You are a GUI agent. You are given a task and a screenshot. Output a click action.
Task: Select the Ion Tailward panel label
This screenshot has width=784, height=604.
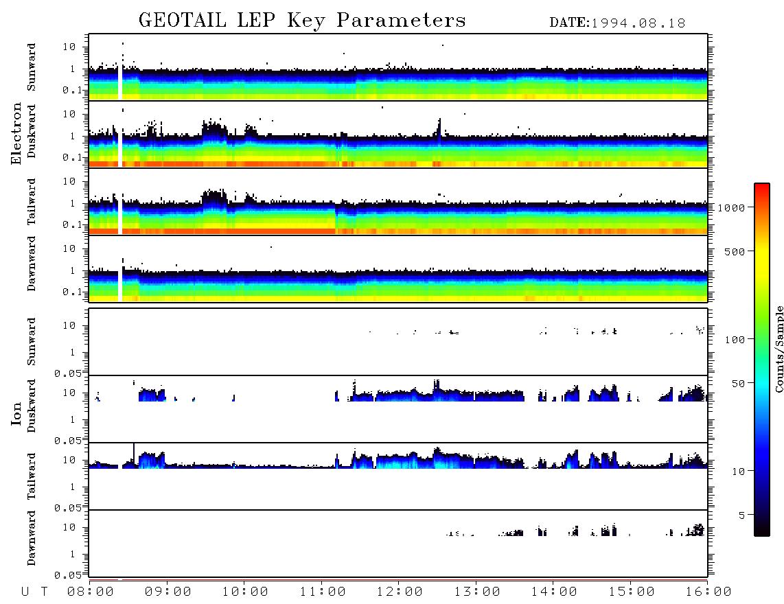[x=32, y=476]
